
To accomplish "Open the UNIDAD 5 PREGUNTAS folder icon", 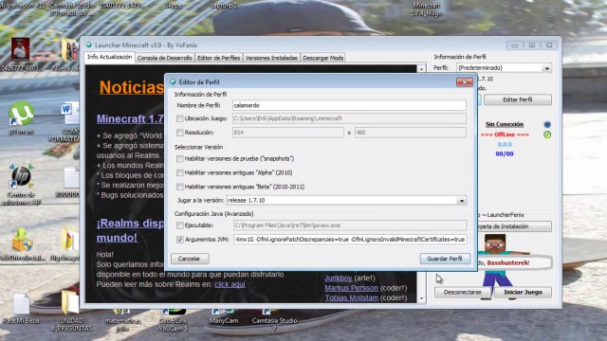I will click(x=70, y=303).
